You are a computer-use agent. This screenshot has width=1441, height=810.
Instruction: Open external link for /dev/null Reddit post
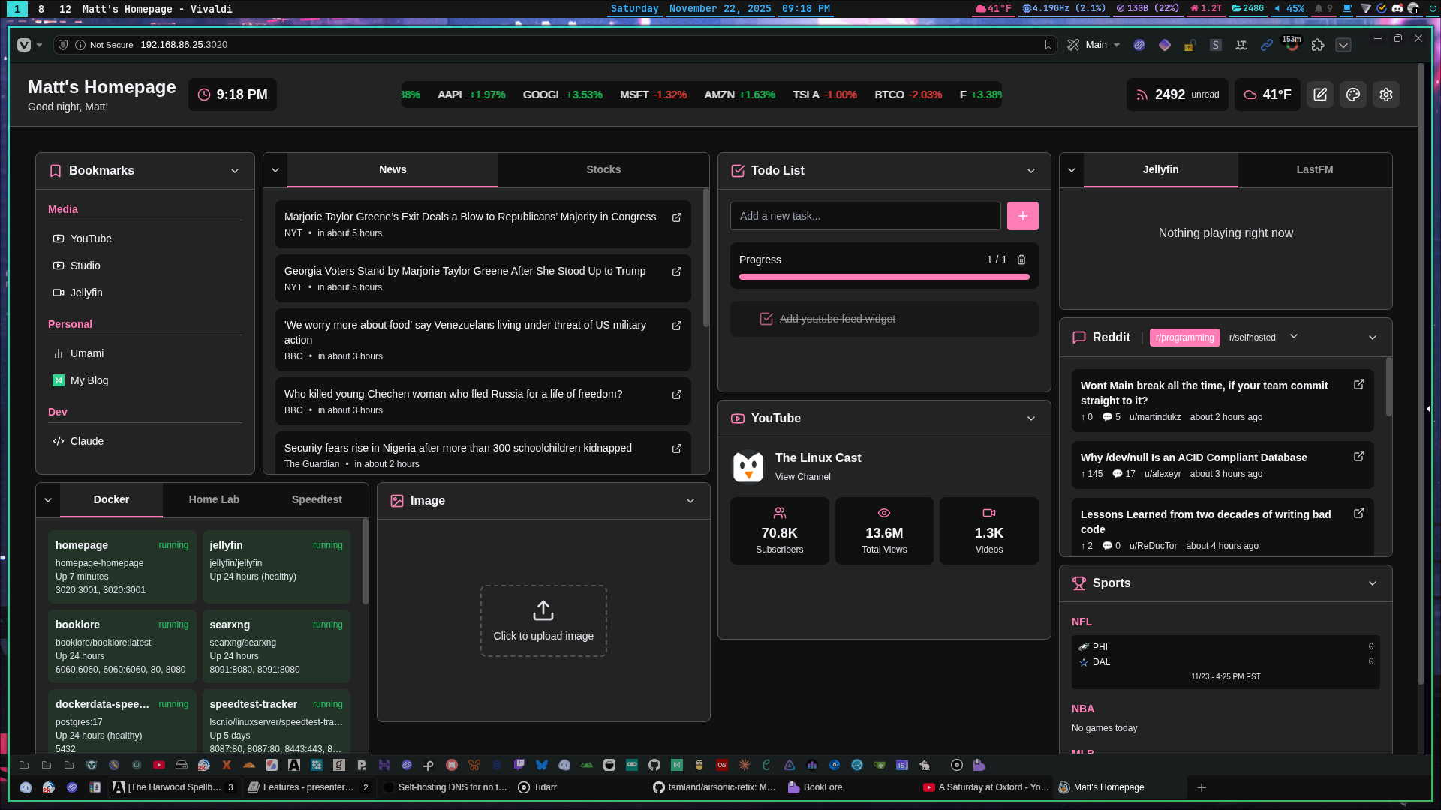click(1358, 456)
